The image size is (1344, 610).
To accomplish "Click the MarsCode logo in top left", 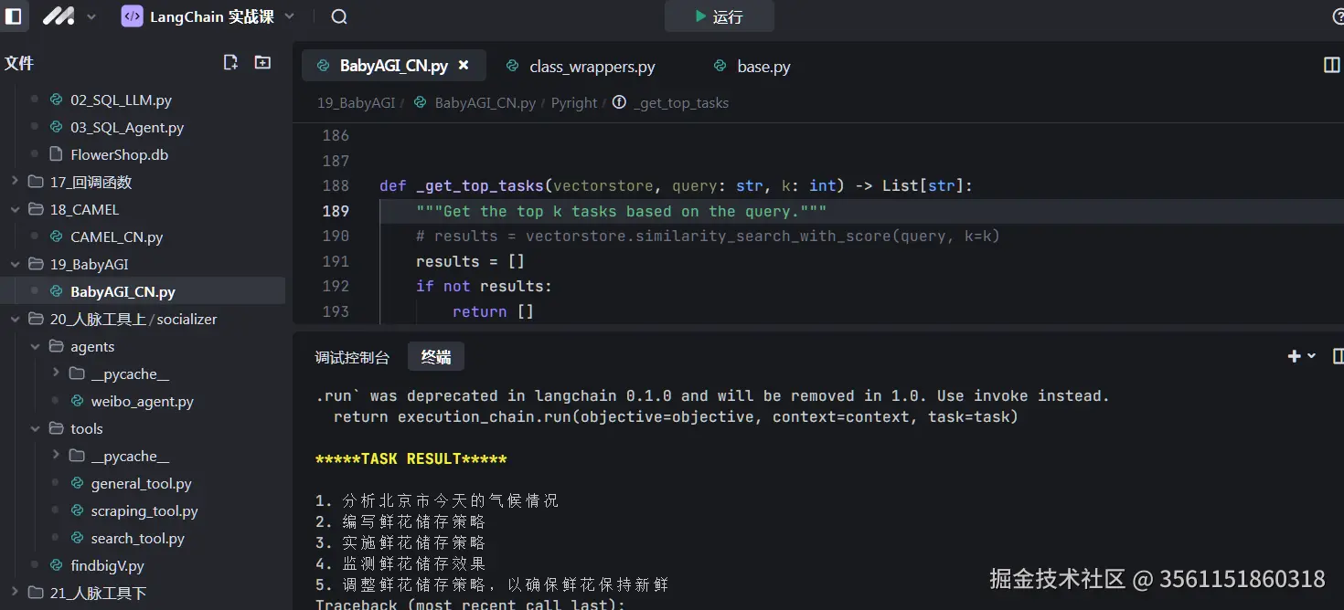I will coord(59,16).
